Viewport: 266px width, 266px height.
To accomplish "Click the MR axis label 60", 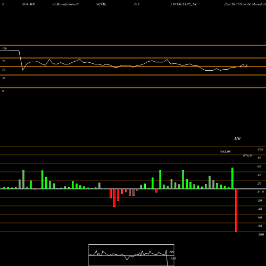I will (260, 167).
